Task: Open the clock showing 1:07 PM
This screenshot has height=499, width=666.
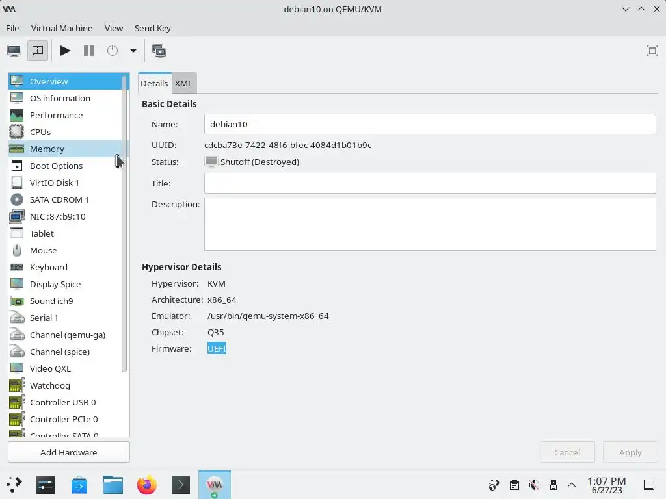Action: click(x=607, y=485)
